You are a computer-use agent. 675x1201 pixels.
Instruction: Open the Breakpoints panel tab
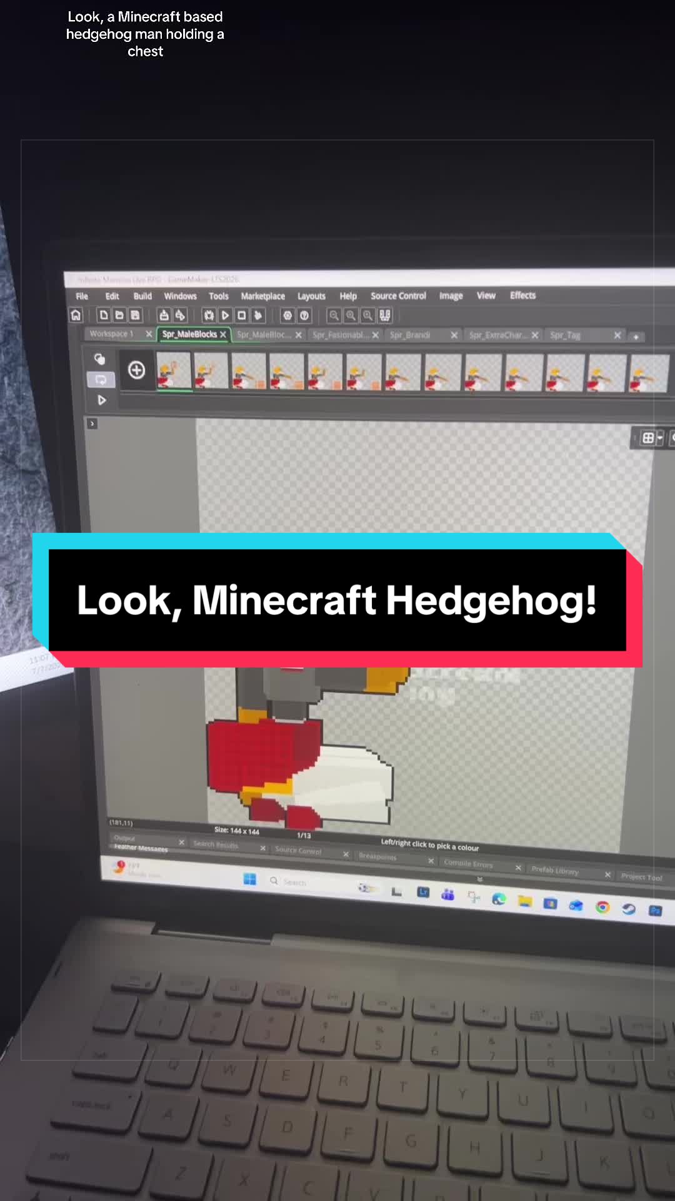pyautogui.click(x=377, y=856)
